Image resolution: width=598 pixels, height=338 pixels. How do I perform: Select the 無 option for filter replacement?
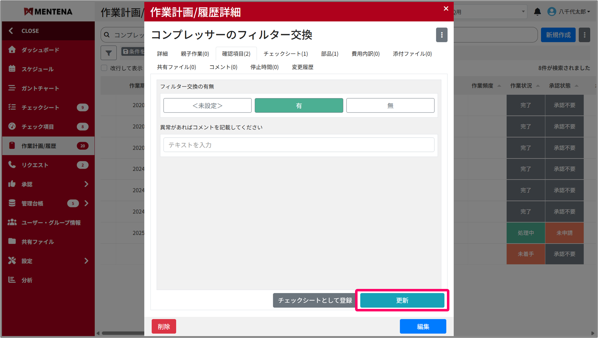tap(390, 106)
